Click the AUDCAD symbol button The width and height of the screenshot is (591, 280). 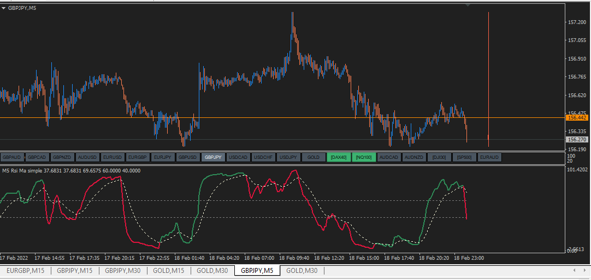(389, 157)
